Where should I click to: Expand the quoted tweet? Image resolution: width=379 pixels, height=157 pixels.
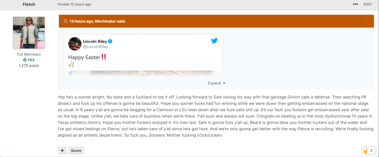coord(217,83)
